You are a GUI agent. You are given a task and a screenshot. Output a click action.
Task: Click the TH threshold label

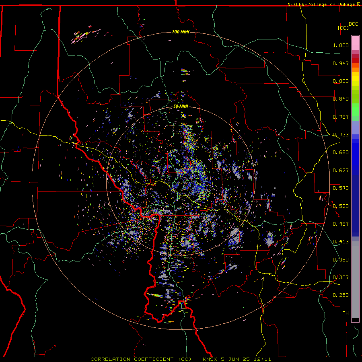(346, 313)
